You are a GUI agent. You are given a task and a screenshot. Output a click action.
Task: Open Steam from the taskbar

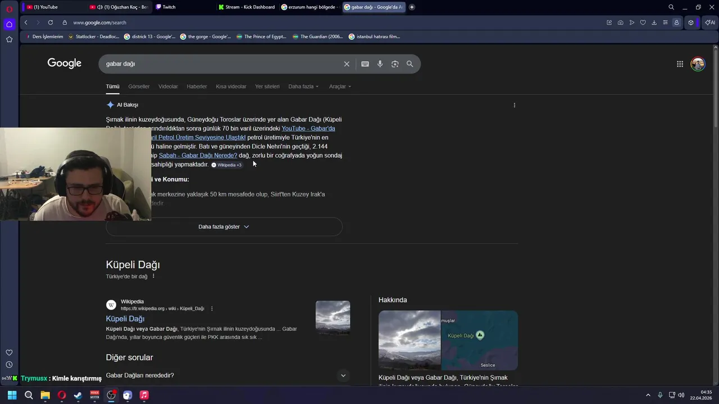(x=78, y=395)
